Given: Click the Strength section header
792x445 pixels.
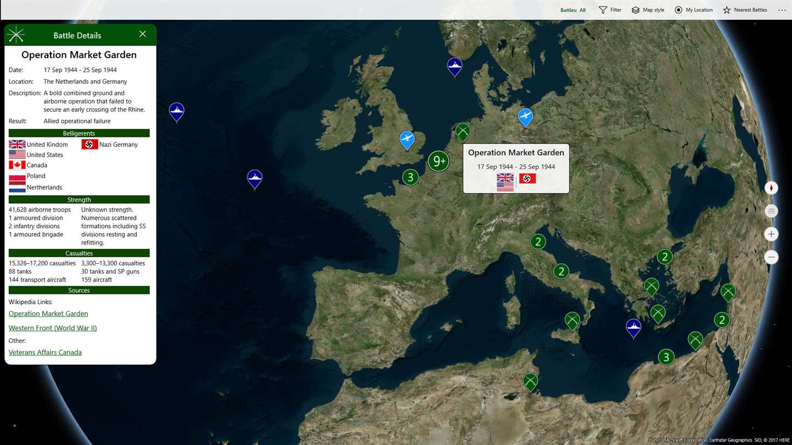Looking at the screenshot, I should coord(79,199).
